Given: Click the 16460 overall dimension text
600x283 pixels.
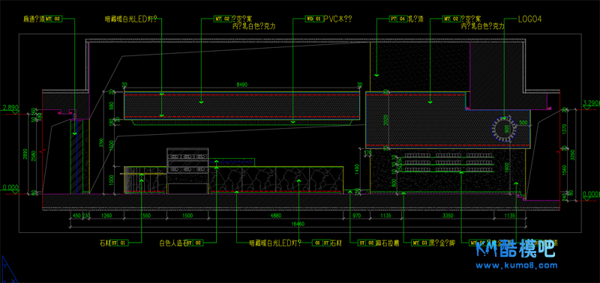Looking at the screenshot, I should [x=298, y=224].
